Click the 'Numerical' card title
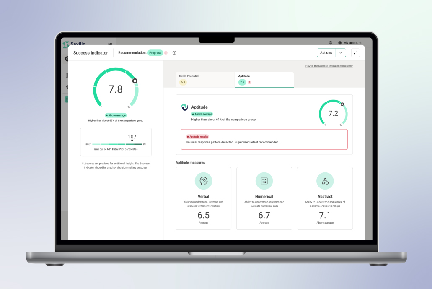Viewport: 432px width, 289px height. click(264, 197)
